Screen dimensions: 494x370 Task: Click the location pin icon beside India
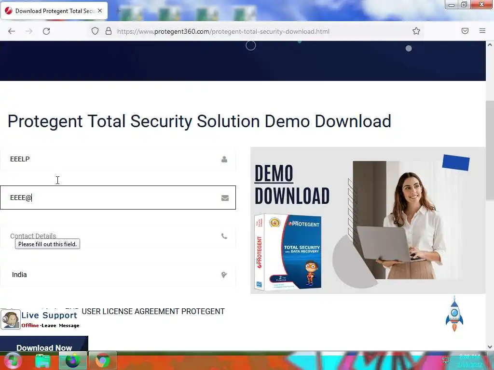(224, 275)
